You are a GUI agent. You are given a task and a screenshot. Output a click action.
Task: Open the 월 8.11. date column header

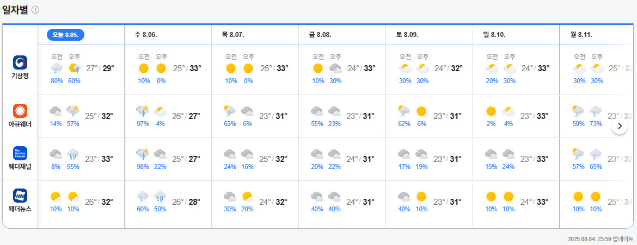pyautogui.click(x=581, y=35)
